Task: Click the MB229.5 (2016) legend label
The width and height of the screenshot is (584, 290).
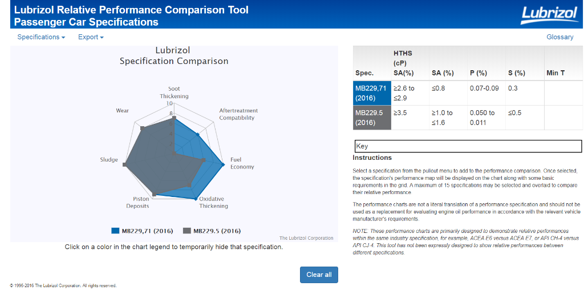Action: coord(217,231)
